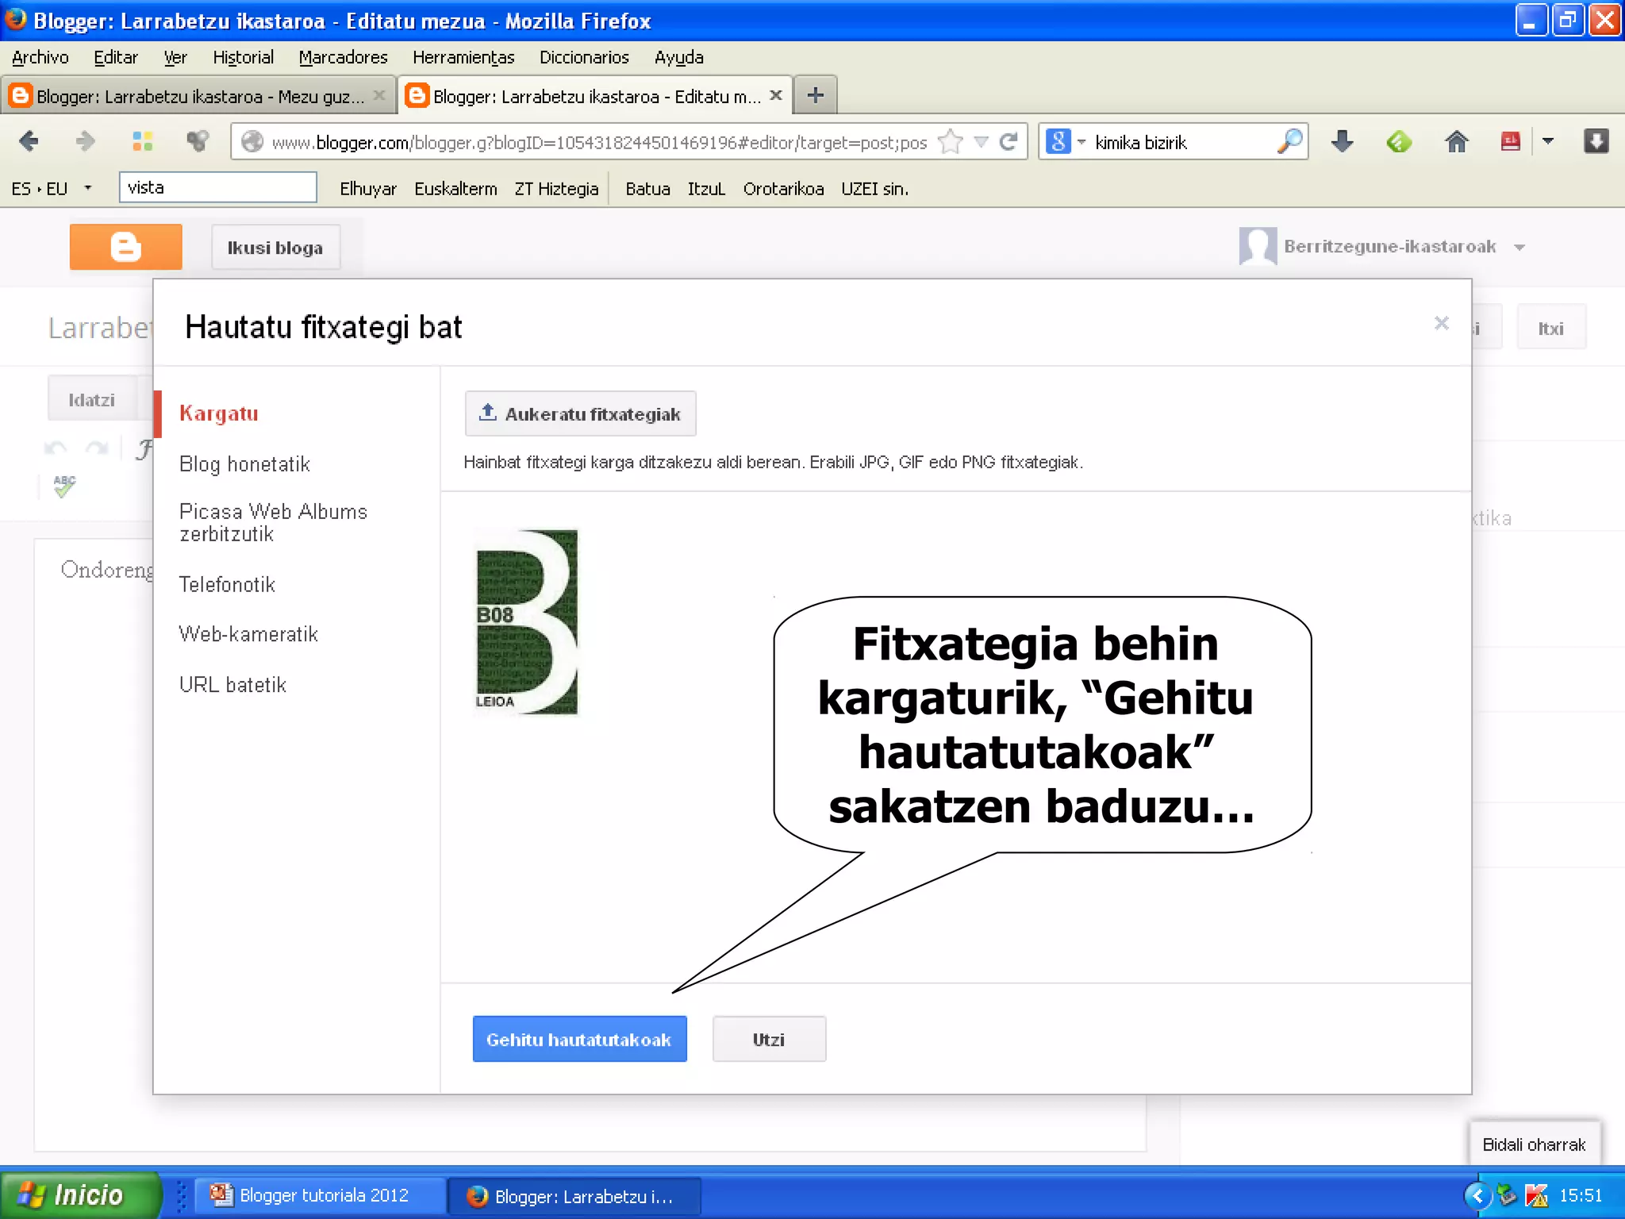
Task: Click the three-circles addon icon in navigation bar
Action: pyautogui.click(x=198, y=142)
